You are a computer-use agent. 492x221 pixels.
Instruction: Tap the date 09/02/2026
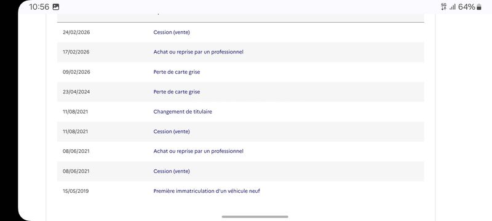(76, 72)
